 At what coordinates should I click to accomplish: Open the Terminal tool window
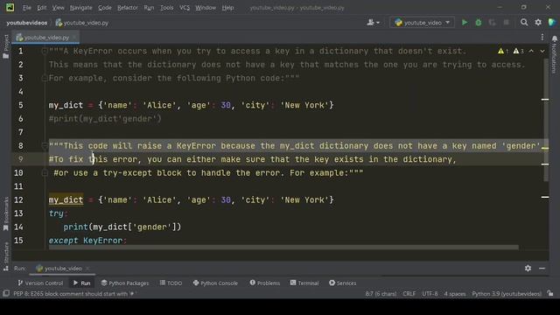tap(304, 283)
